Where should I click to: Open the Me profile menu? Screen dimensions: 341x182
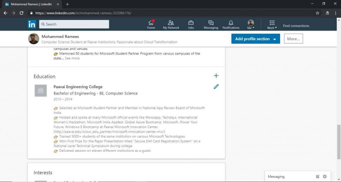251,24
